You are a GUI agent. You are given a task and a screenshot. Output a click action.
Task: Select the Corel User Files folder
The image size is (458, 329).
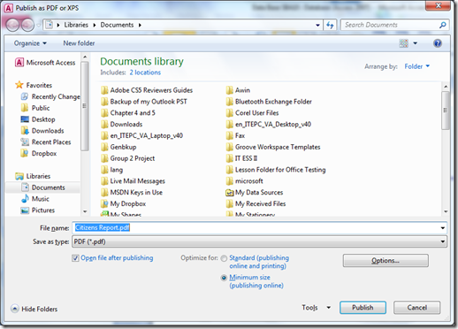click(253, 113)
